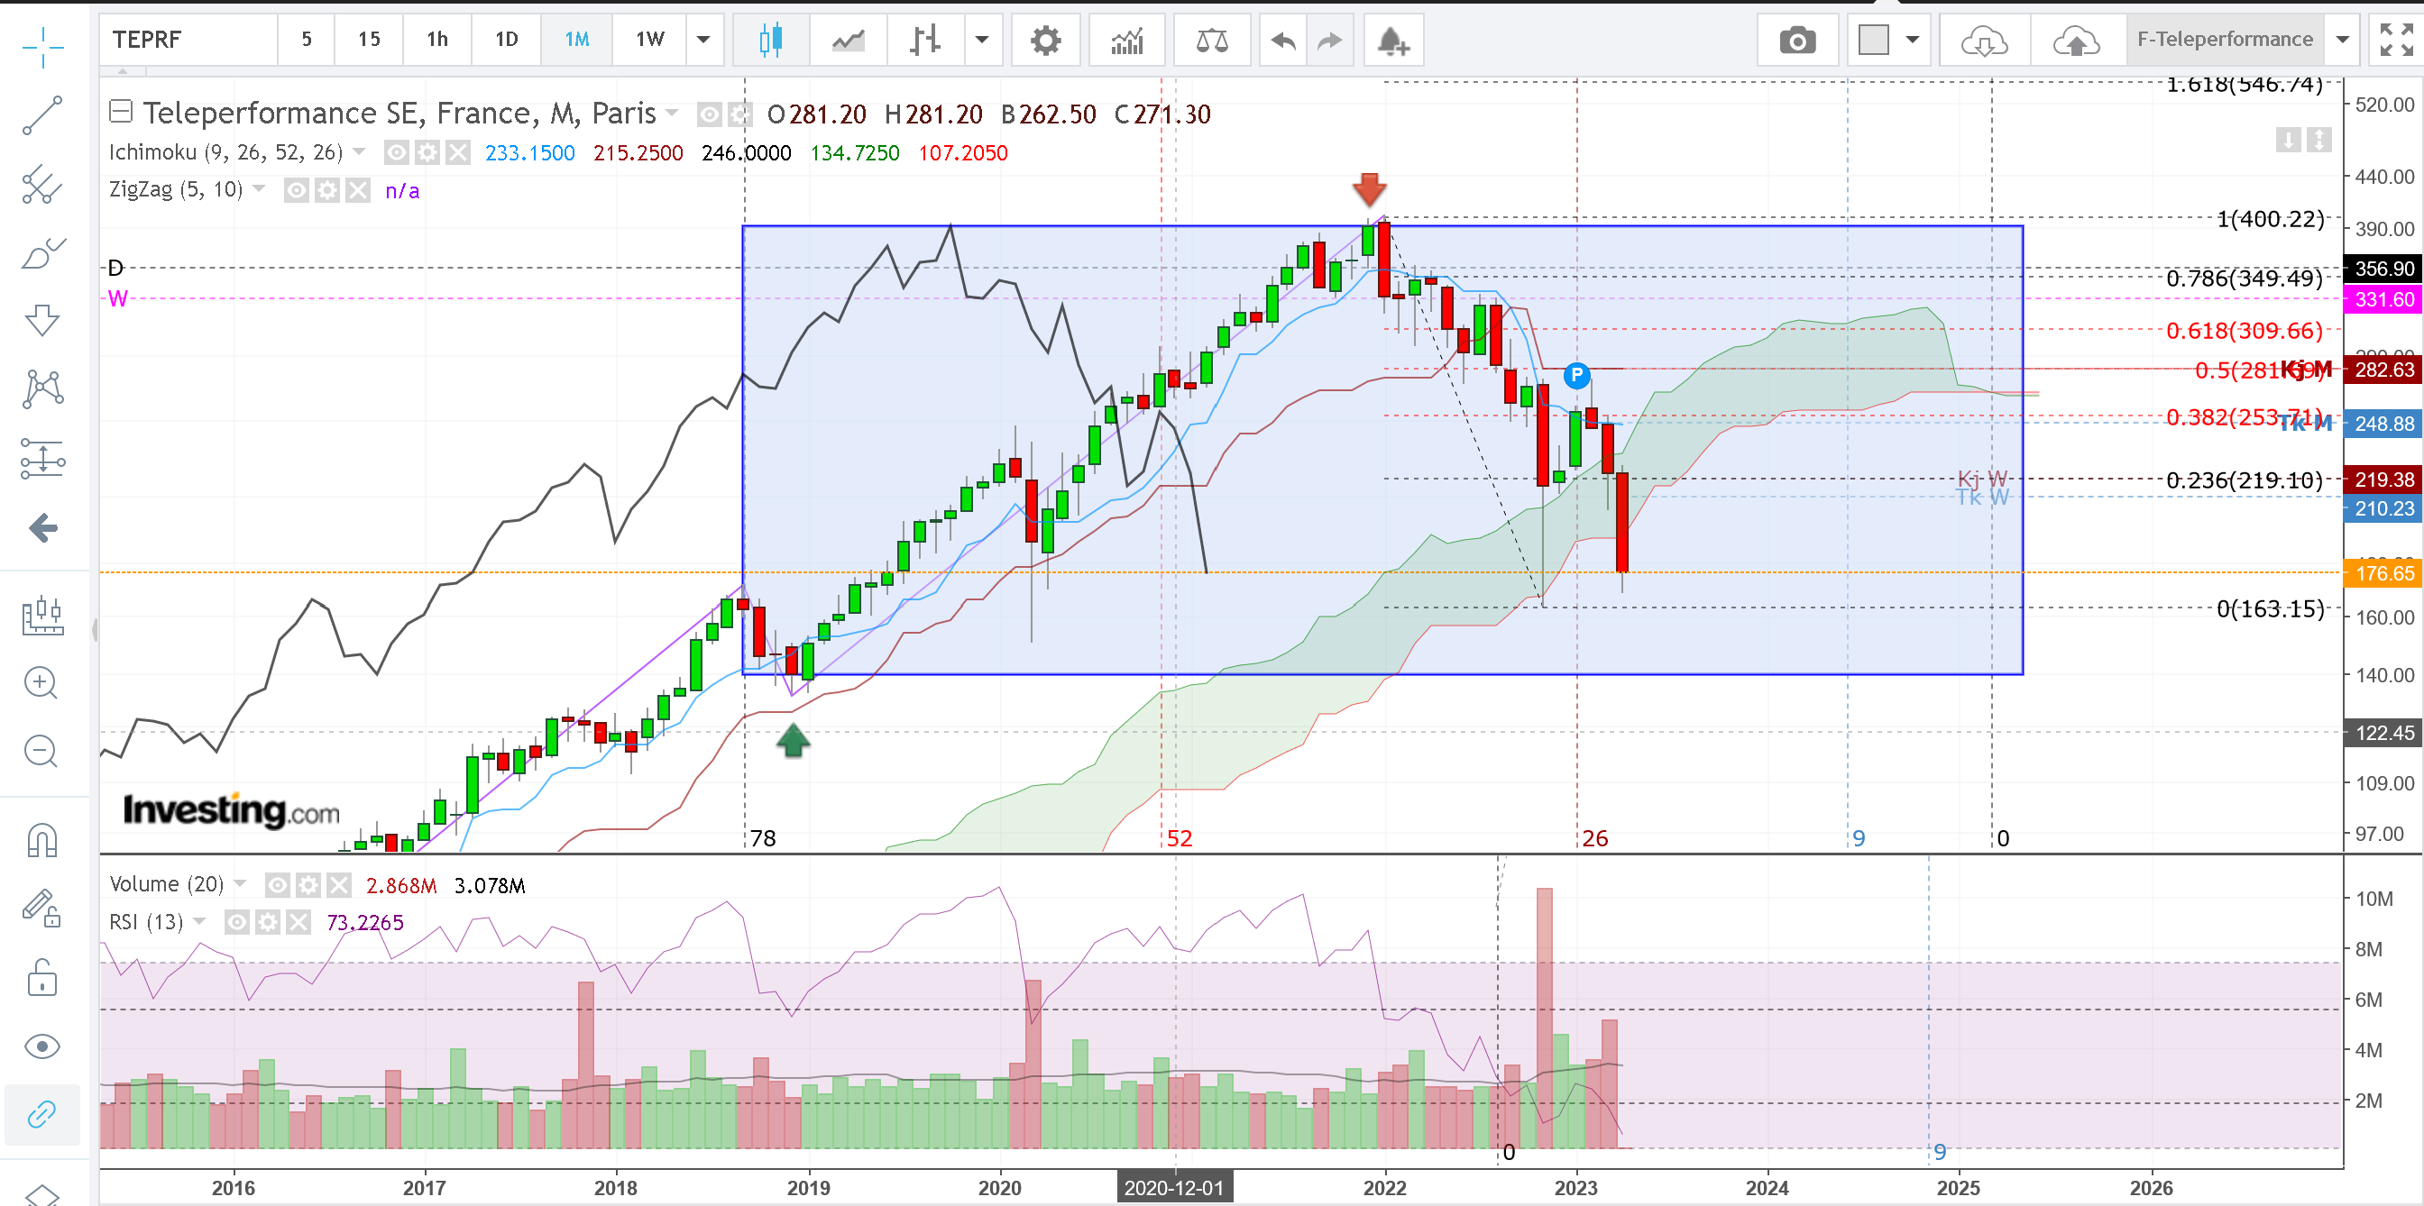Remove the Volume indicator
The width and height of the screenshot is (2424, 1206).
[x=339, y=885]
